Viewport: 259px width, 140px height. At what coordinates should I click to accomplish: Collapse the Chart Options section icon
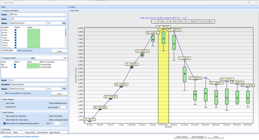(2, 99)
